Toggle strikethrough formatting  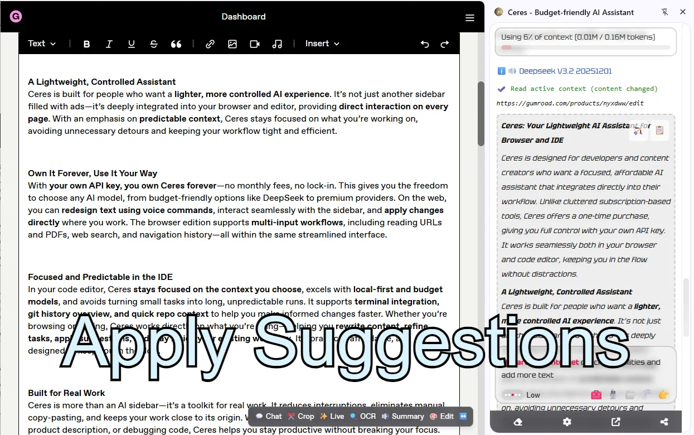click(154, 43)
